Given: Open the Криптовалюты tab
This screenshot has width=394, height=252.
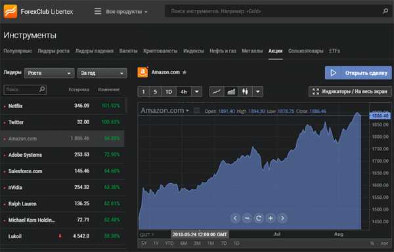Looking at the screenshot, I should pos(160,51).
